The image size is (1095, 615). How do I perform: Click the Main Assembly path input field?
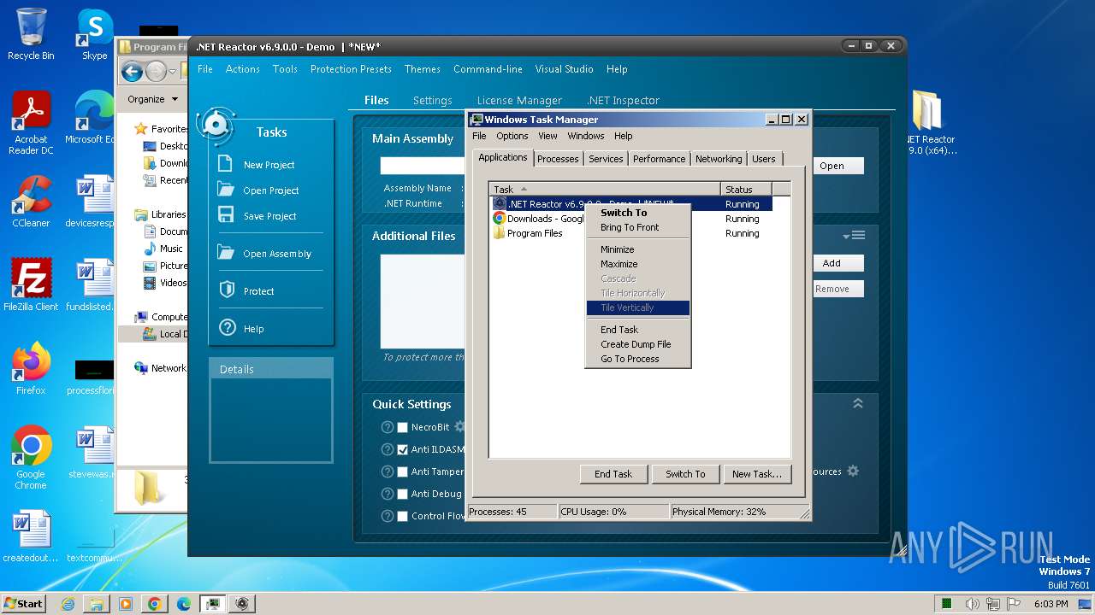pos(423,166)
